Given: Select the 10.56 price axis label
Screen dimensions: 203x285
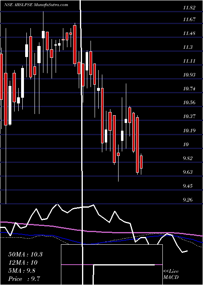Looking at the screenshot, I should coord(189,103).
